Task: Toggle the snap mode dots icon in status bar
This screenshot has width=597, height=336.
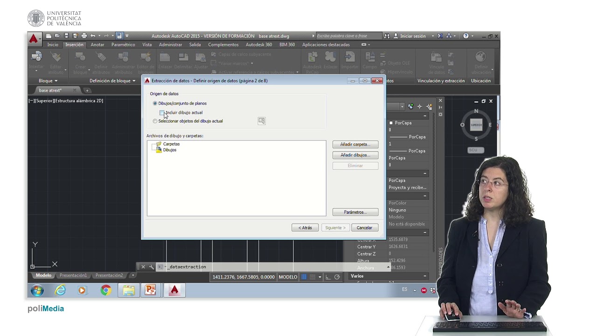Action: coord(312,277)
